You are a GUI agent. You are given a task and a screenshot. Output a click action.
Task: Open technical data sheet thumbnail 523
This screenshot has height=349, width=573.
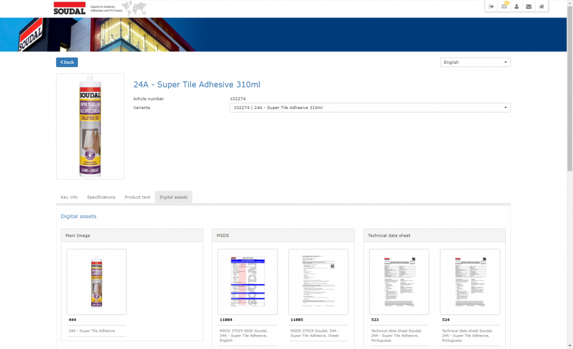click(399, 282)
